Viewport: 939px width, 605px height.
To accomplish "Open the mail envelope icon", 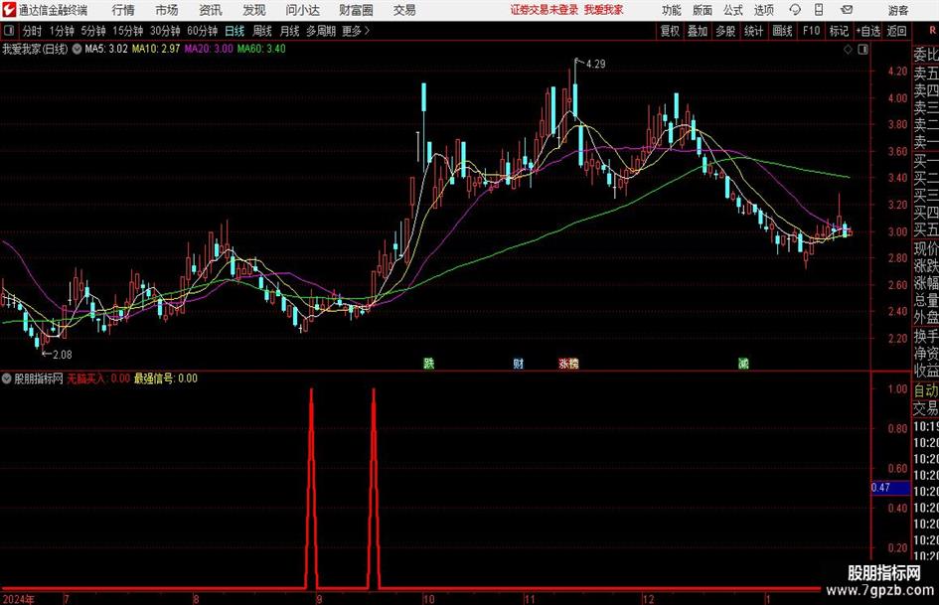I will [847, 10].
